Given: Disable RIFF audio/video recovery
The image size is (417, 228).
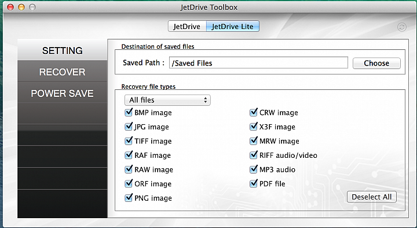Looking at the screenshot, I should tap(254, 155).
